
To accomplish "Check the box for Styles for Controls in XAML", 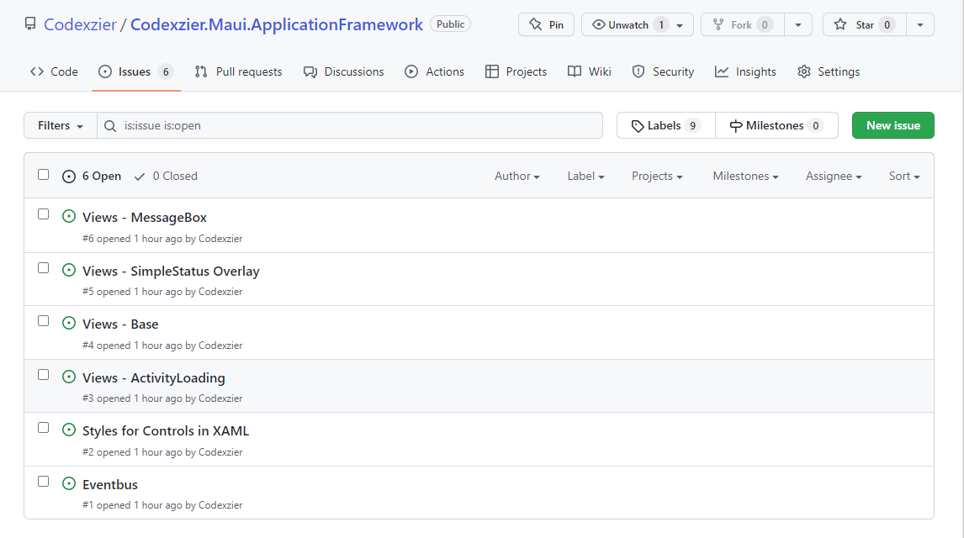I will coord(43,427).
